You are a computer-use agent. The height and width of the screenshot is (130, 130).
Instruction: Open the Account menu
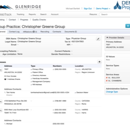[55, 14]
